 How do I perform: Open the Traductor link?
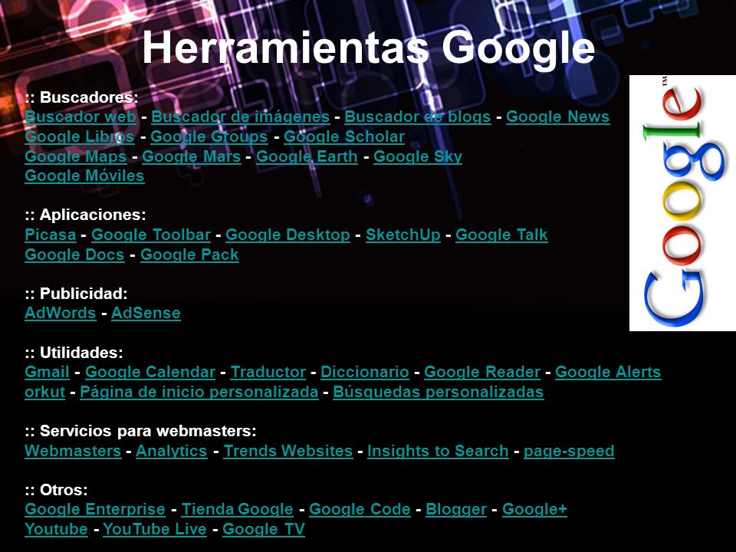pos(268,372)
